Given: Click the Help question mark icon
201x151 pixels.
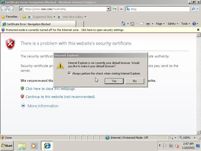Looking at the screenshot, I should (x=194, y=24).
